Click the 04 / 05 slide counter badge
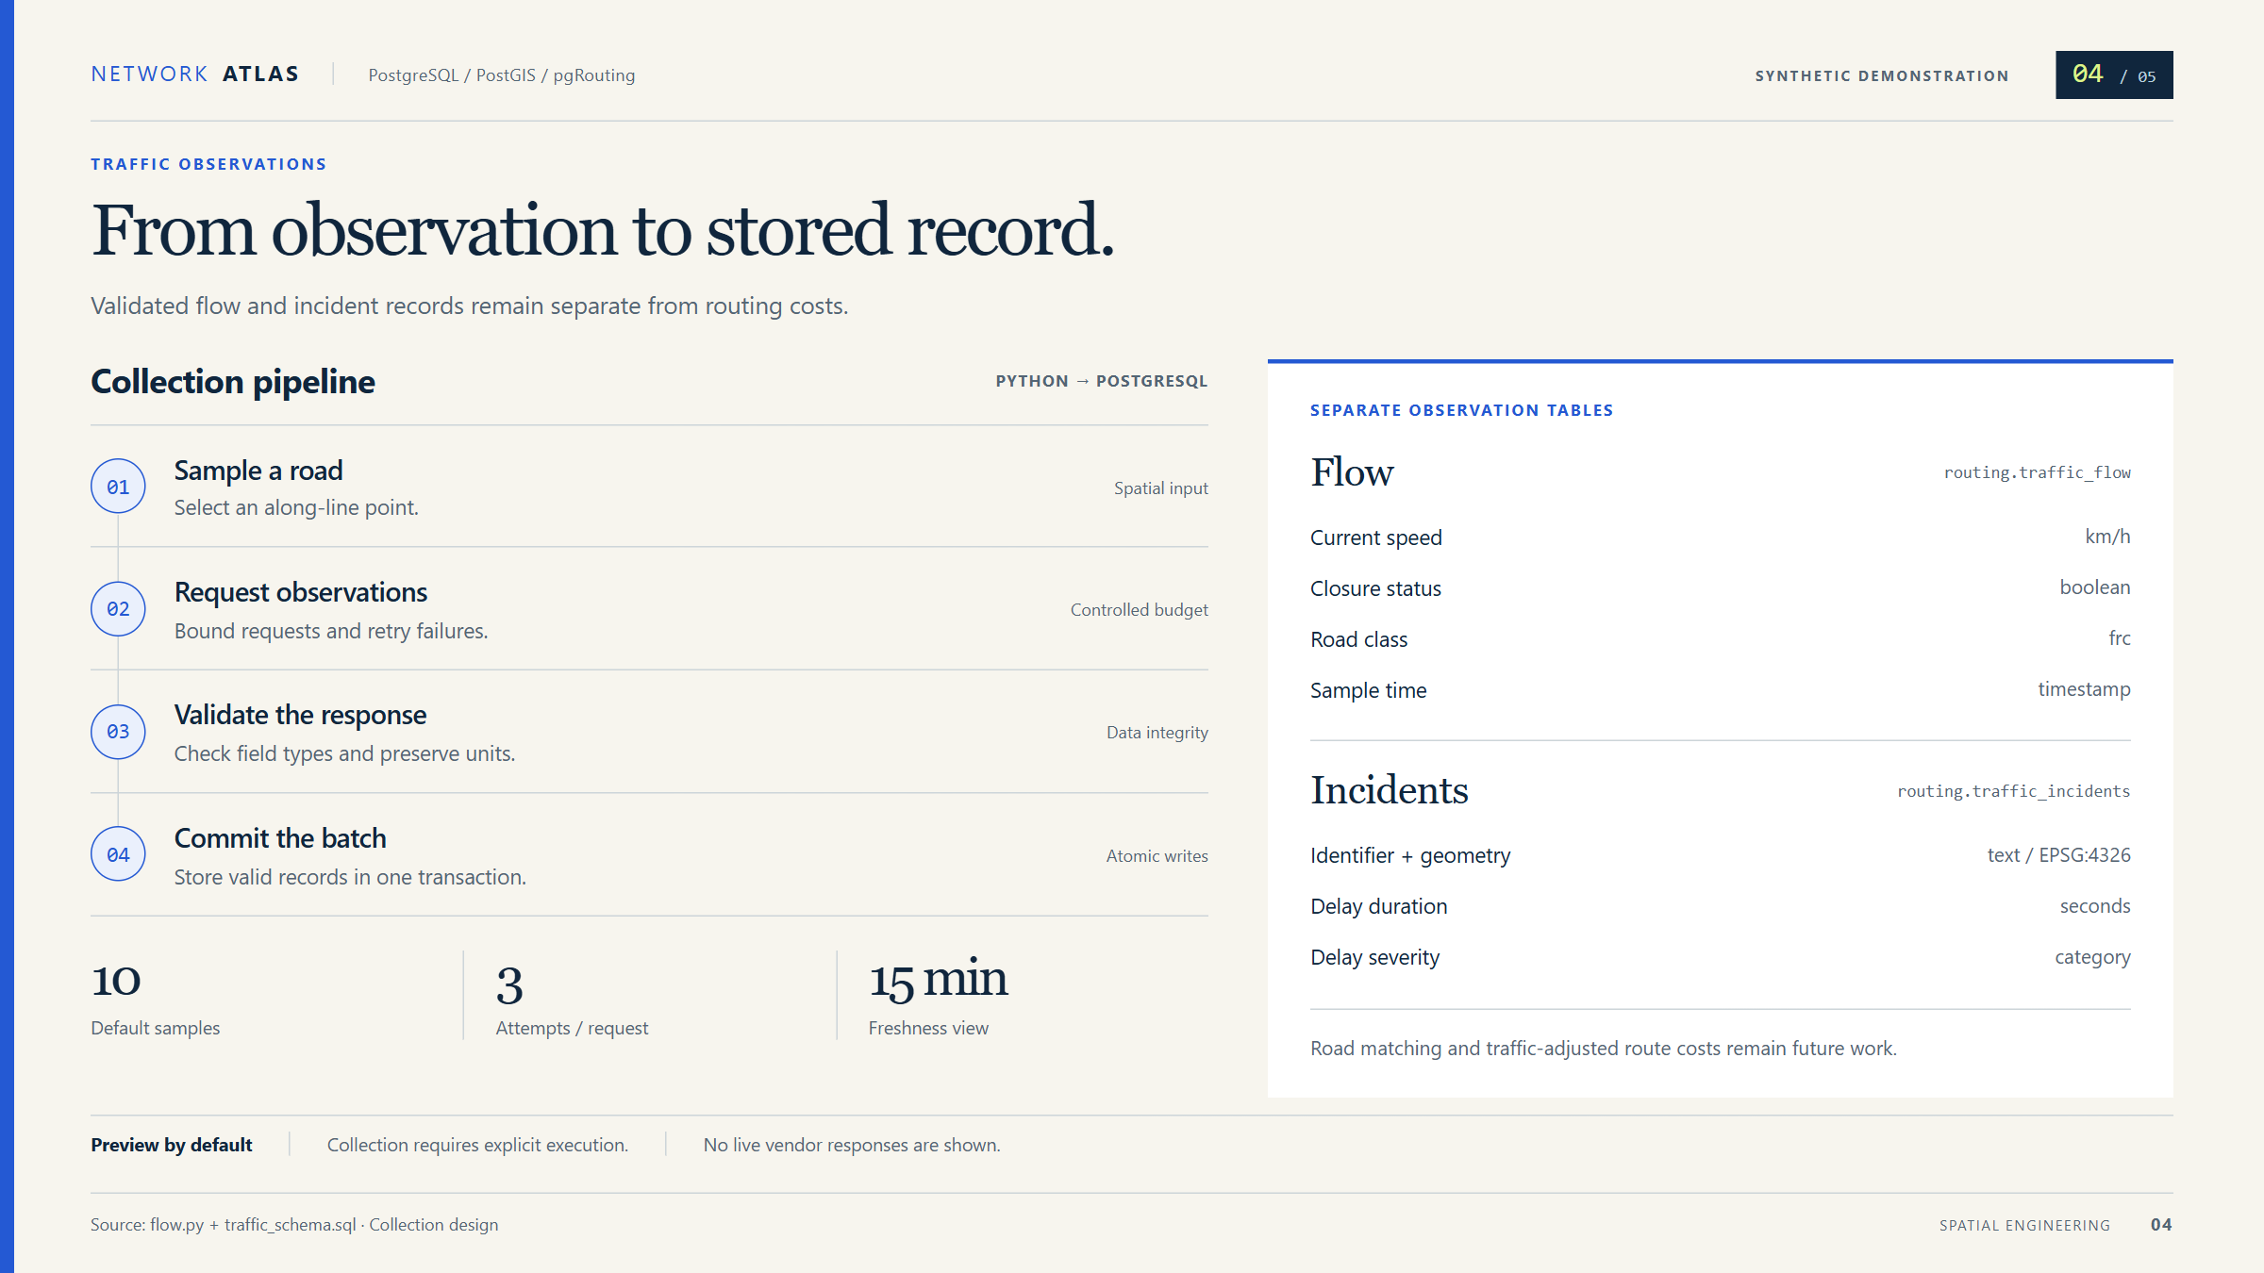The width and height of the screenshot is (2264, 1273). click(x=2114, y=74)
